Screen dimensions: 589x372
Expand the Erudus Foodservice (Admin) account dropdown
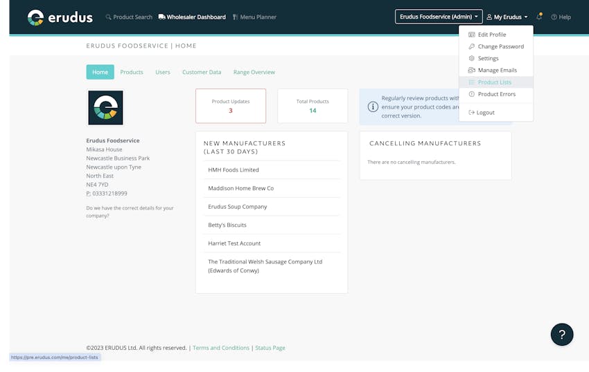click(439, 17)
